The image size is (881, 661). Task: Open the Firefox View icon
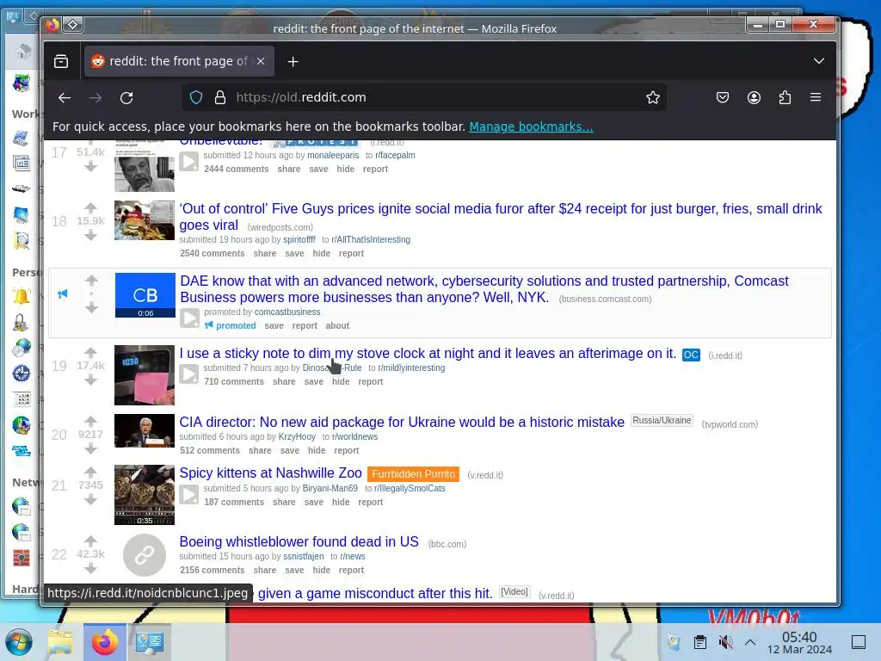61,61
